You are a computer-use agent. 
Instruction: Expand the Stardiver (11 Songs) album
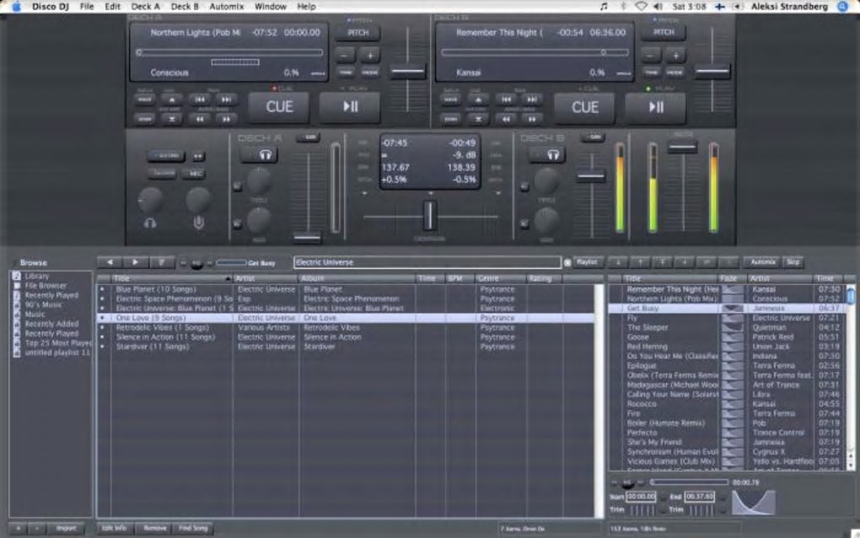(103, 347)
